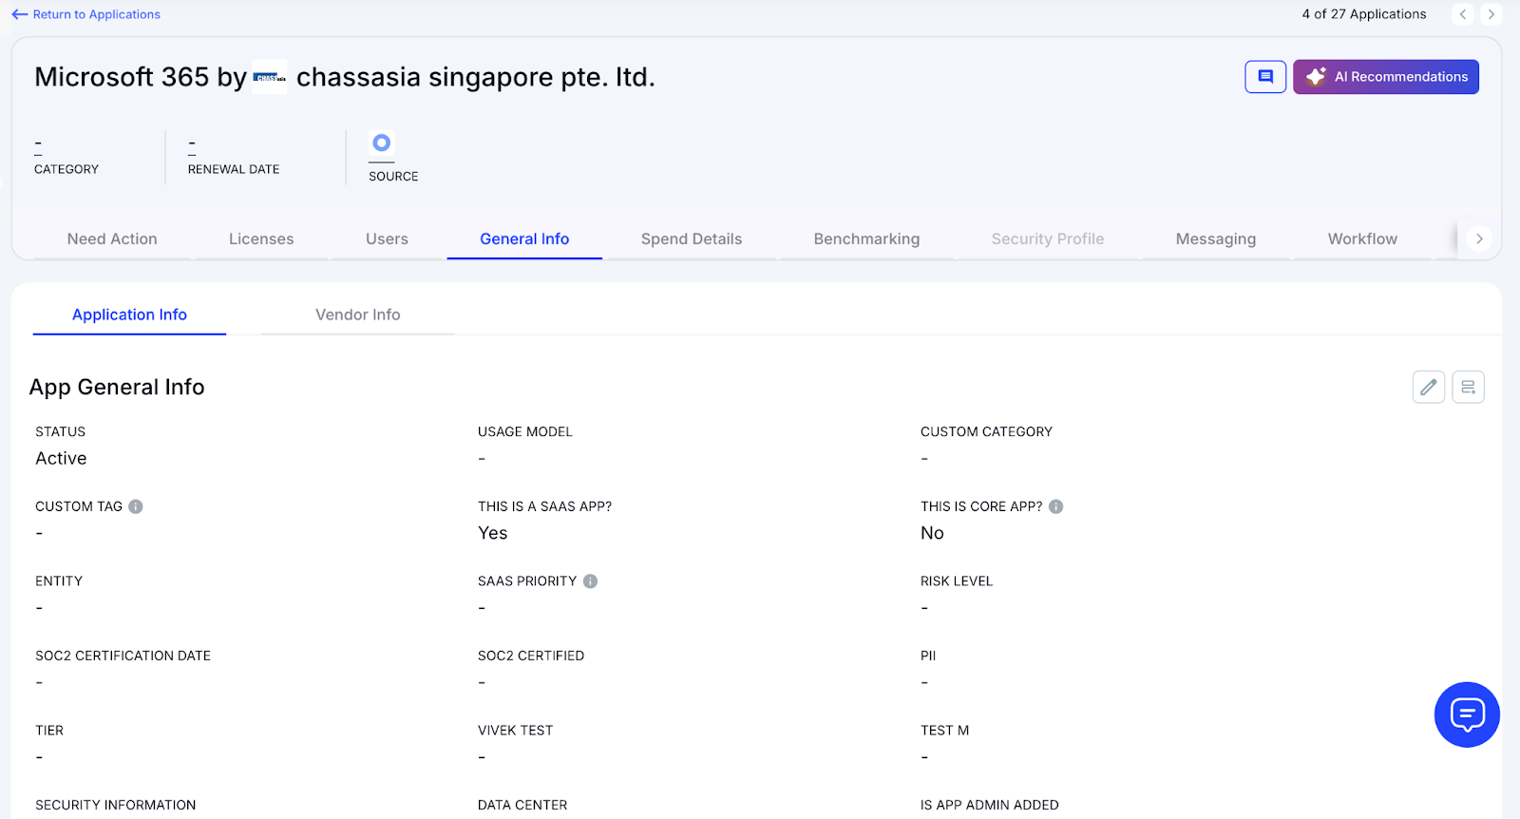Click Return to Applications link
This screenshot has width=1520, height=819.
[96, 14]
